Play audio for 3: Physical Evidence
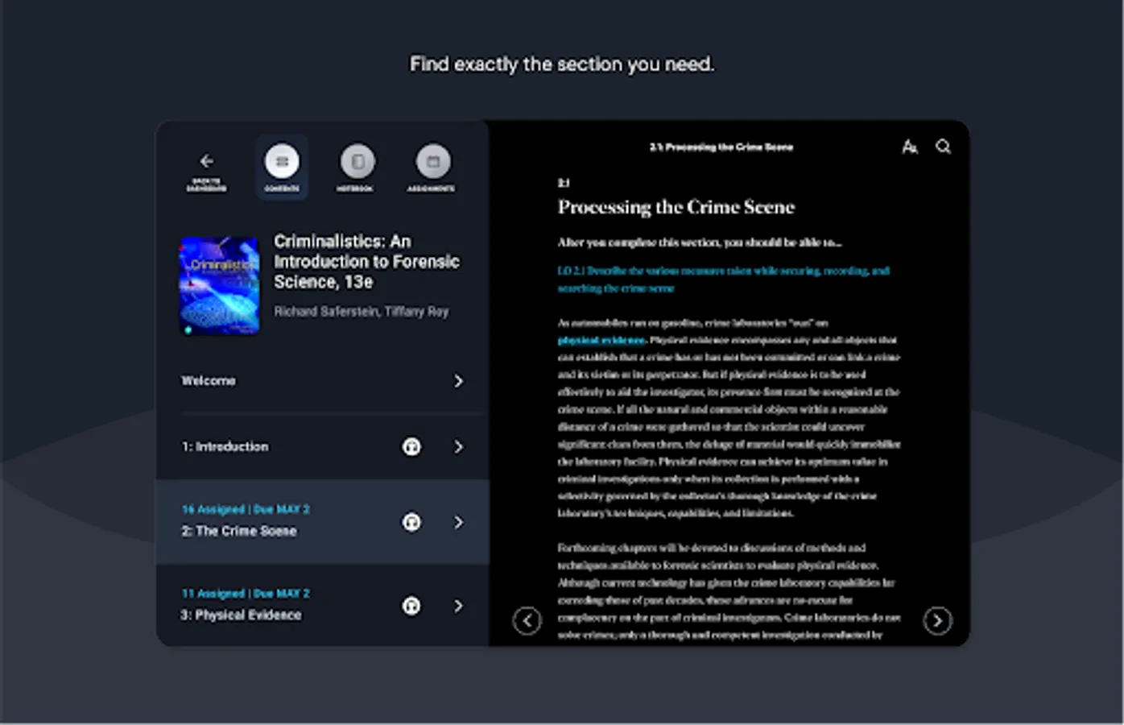The height and width of the screenshot is (725, 1124). [411, 606]
